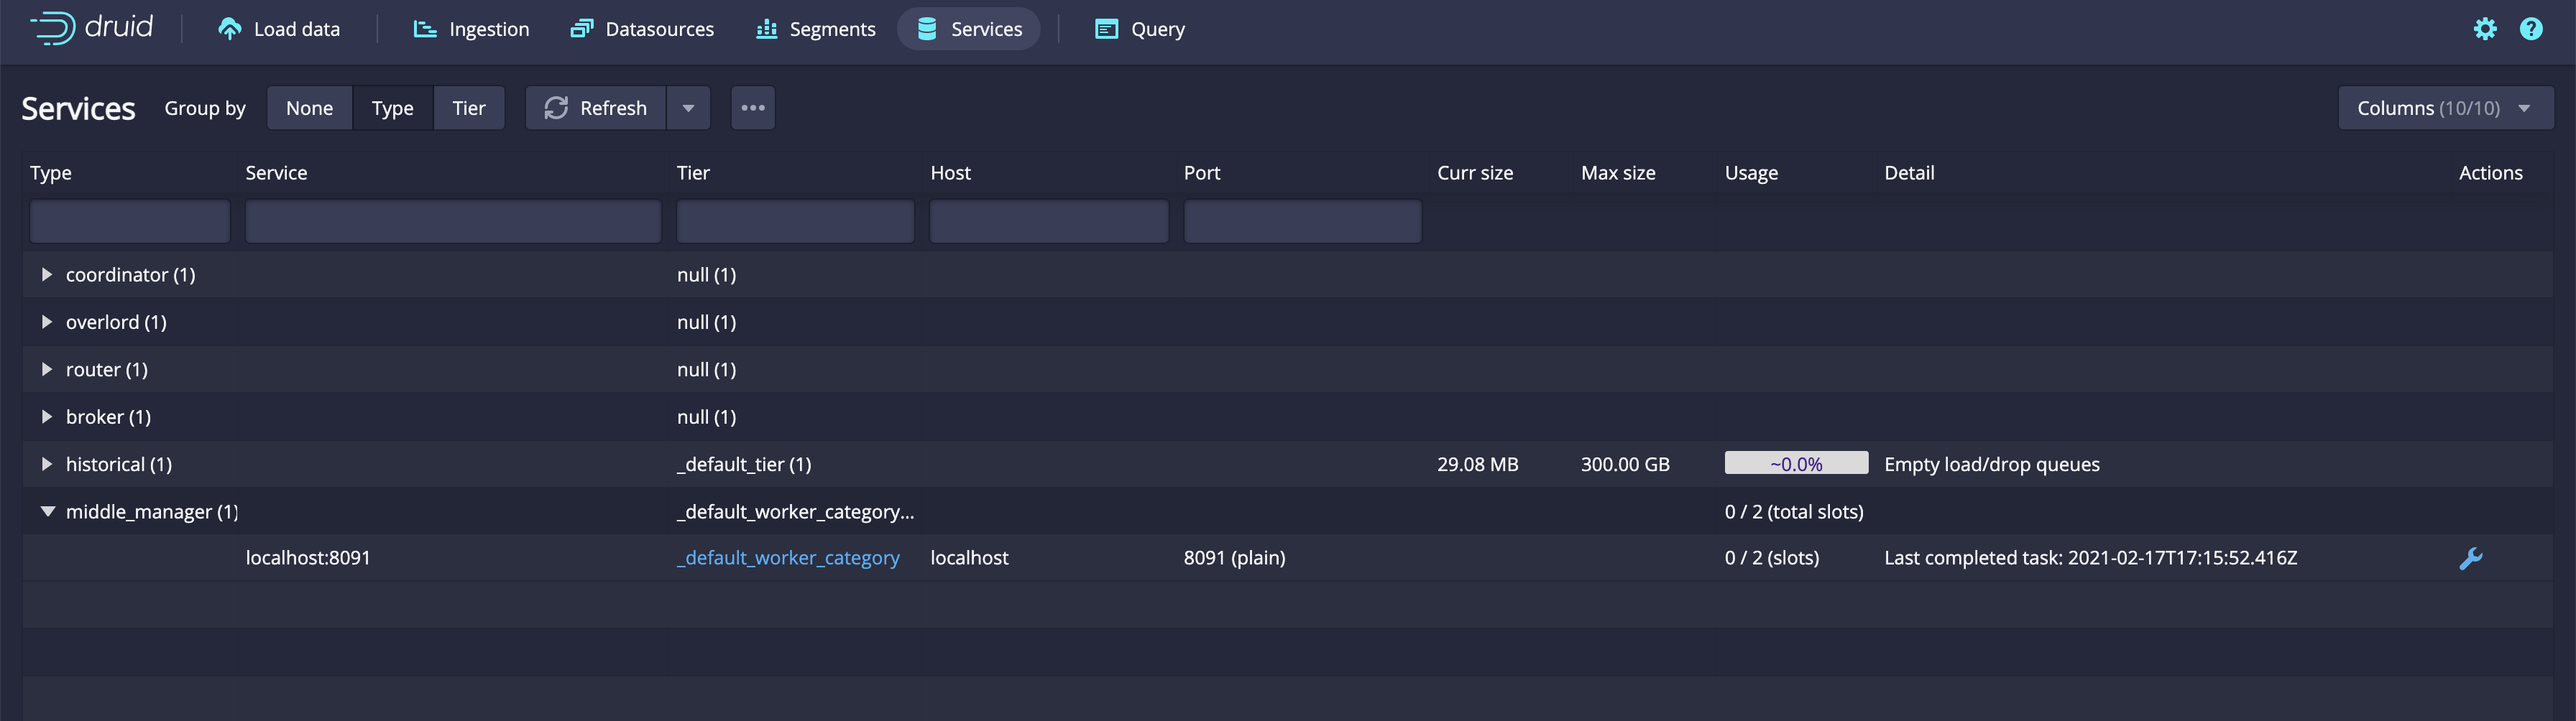Open the Segments tab
Screen dimensions: 2576x721
pos(816,29)
